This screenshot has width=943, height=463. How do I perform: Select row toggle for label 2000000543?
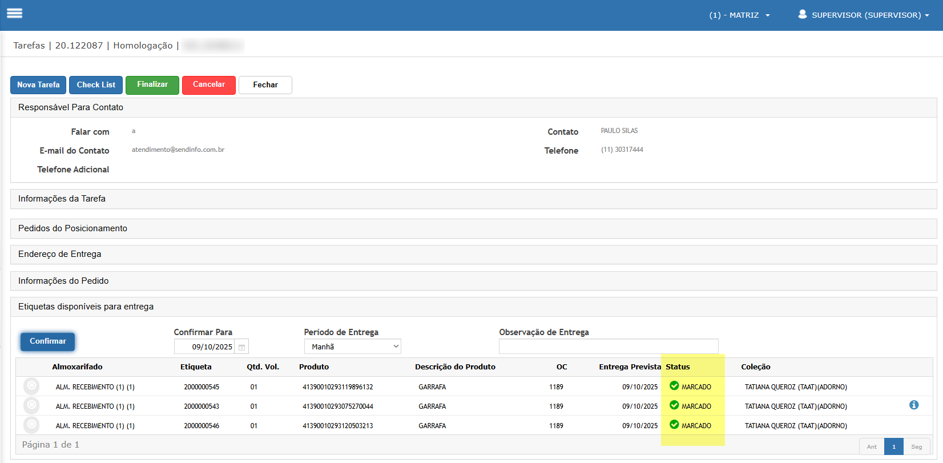tap(31, 406)
